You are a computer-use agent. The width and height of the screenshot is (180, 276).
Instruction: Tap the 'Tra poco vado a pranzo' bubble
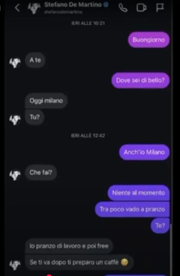click(132, 209)
